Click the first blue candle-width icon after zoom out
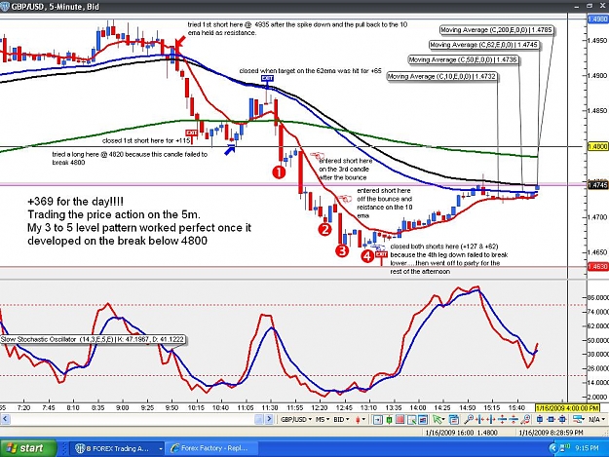Screen dimensions: 609x457 point(540,419)
